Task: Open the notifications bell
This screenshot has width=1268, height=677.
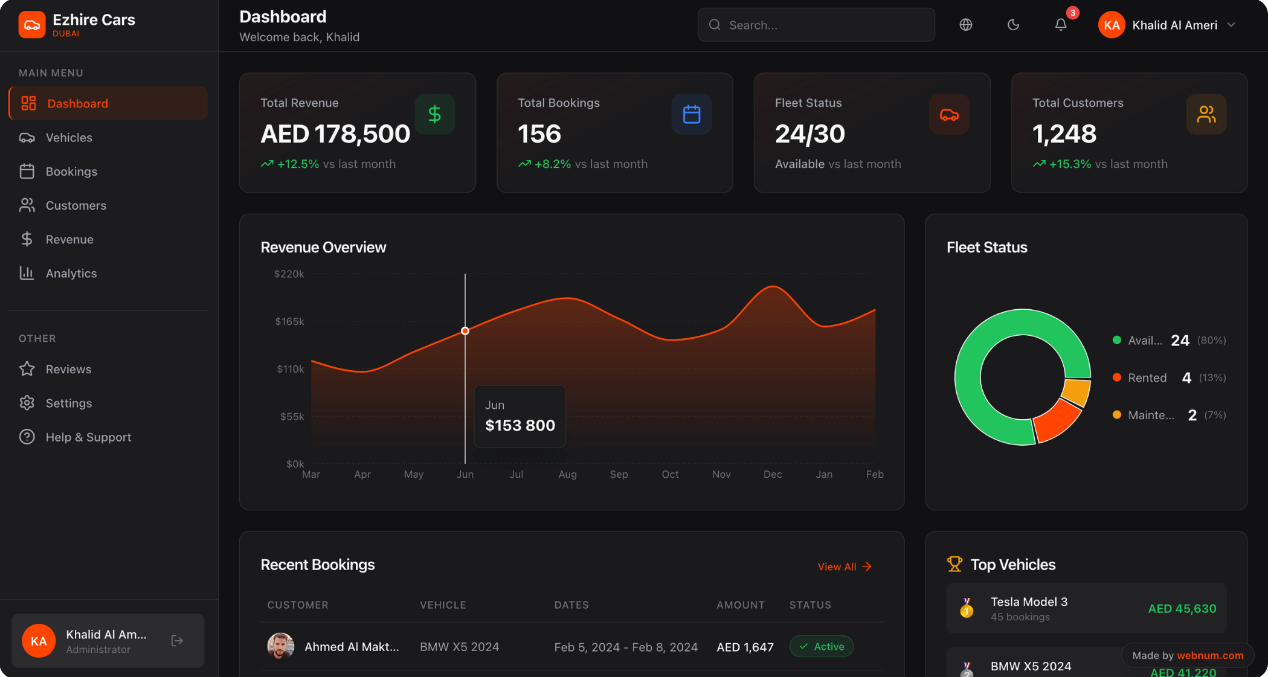Action: (1060, 25)
